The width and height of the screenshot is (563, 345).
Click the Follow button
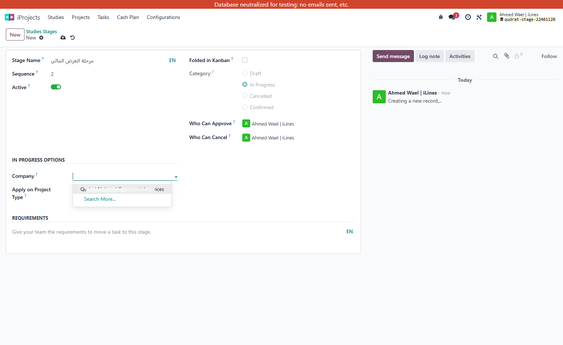549,56
